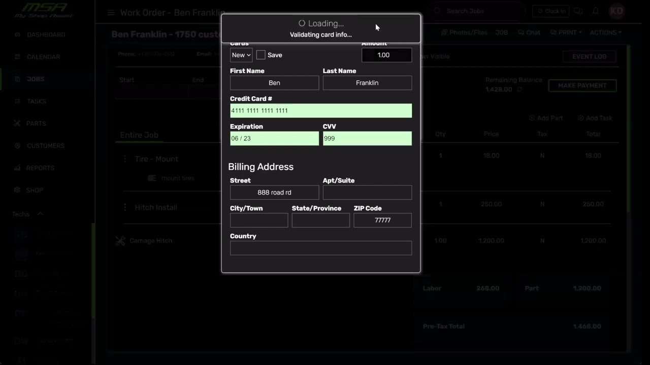Toggle the Save card checkbox
The width and height of the screenshot is (650, 365).
(261, 55)
